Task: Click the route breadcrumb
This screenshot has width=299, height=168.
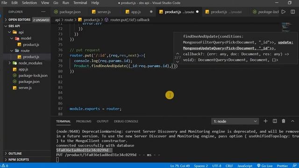Action: 69,20
